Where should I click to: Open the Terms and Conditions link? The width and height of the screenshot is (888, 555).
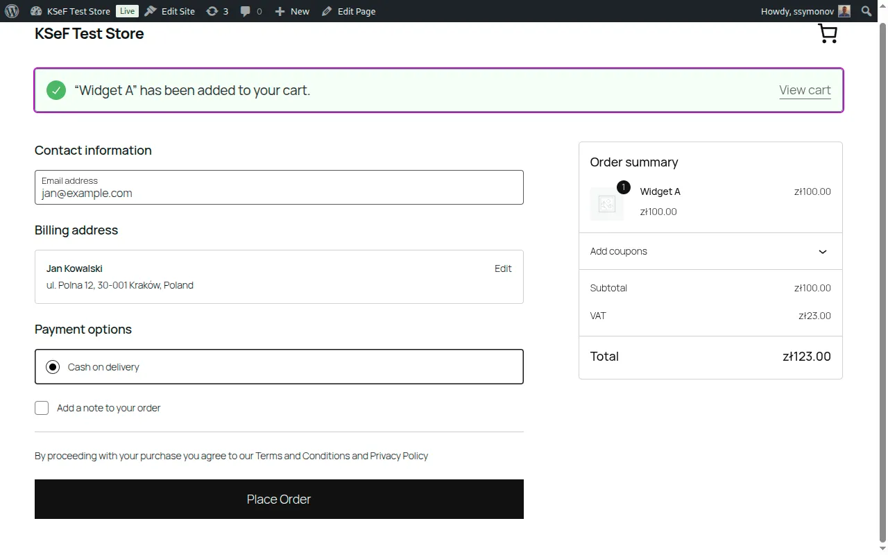click(302, 456)
